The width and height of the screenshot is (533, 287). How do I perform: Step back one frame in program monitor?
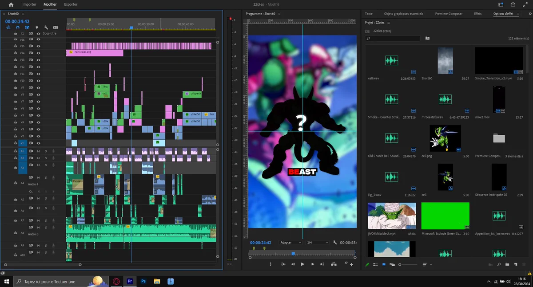[x=293, y=264]
